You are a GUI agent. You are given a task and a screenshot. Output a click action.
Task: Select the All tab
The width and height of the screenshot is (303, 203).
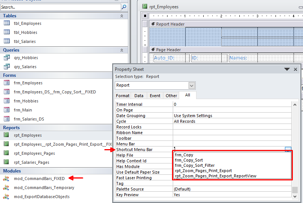coord(188,95)
